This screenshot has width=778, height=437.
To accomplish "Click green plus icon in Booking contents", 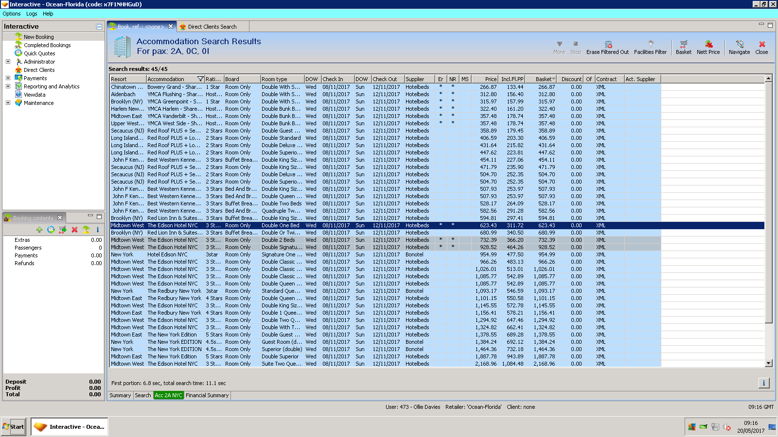I will tap(39, 230).
